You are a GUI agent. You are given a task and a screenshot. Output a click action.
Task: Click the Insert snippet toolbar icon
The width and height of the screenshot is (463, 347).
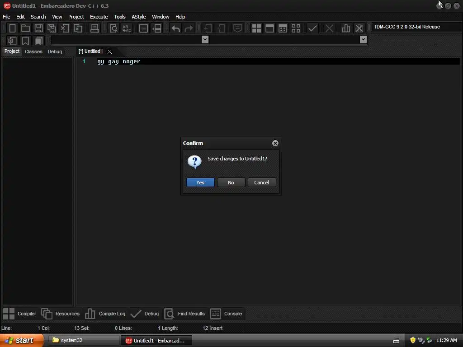[12, 41]
